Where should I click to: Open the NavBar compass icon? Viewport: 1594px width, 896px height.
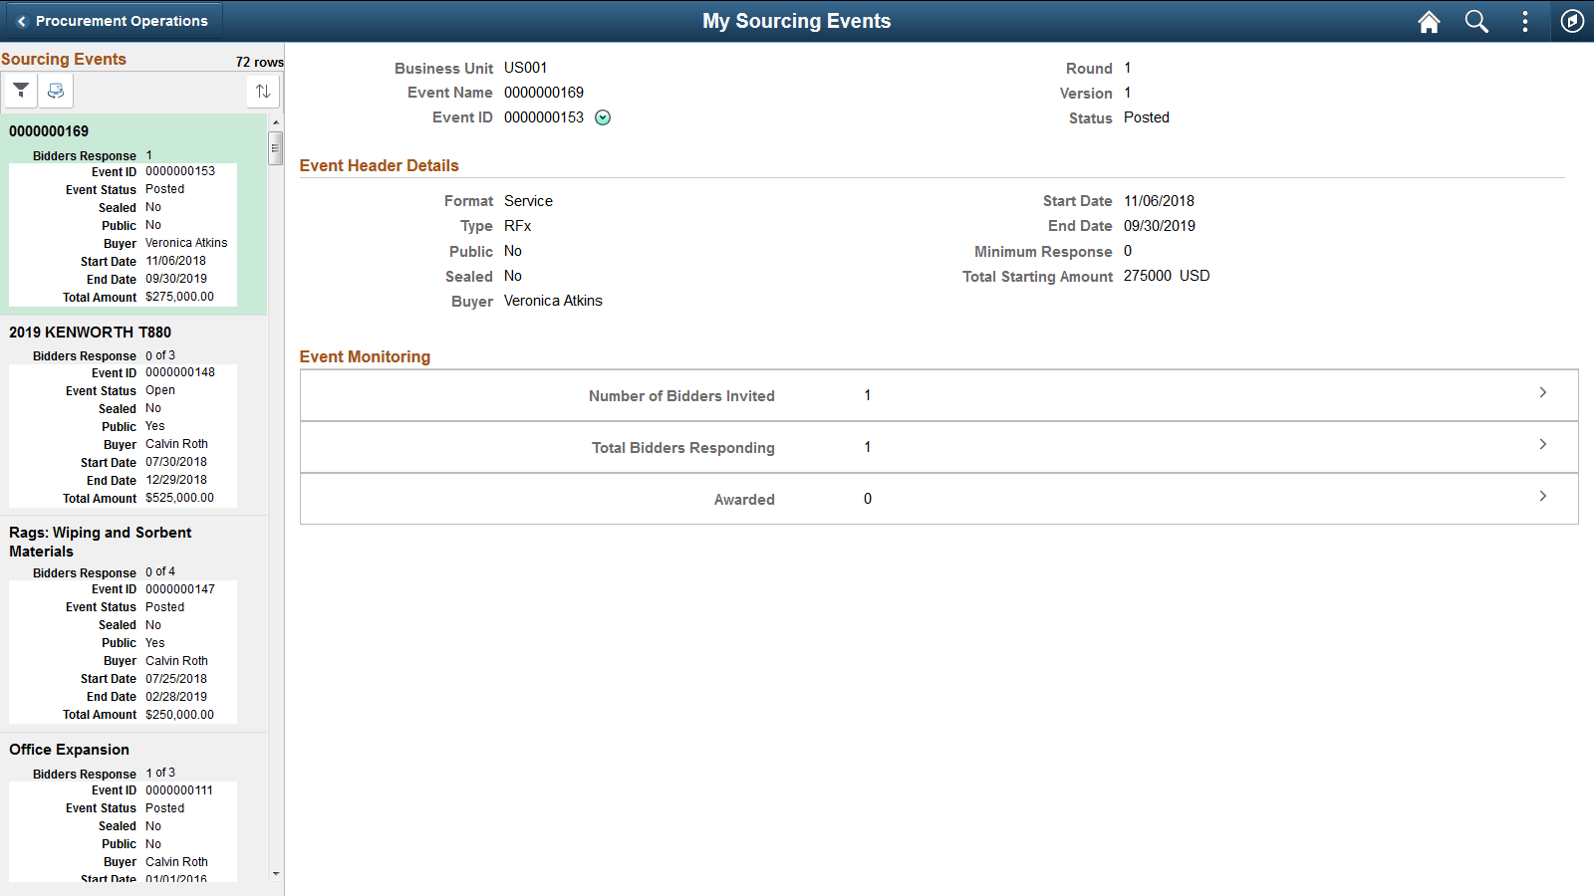pyautogui.click(x=1572, y=21)
